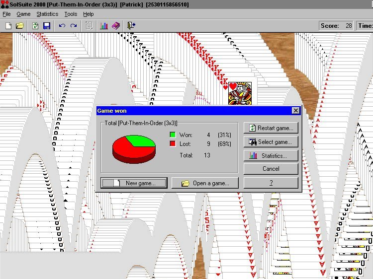Image resolution: width=373 pixels, height=279 pixels.
Task: Click the Restart game... button
Action: pos(271,128)
